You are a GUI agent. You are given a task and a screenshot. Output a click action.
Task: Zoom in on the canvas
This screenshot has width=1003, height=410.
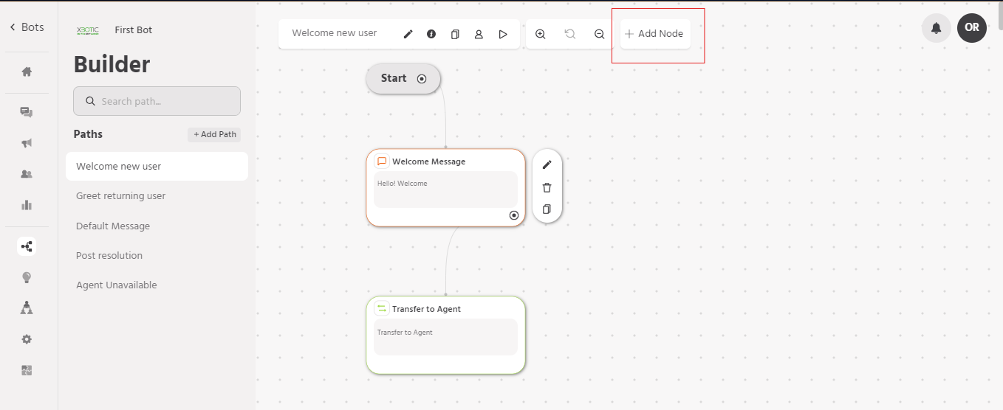(541, 34)
